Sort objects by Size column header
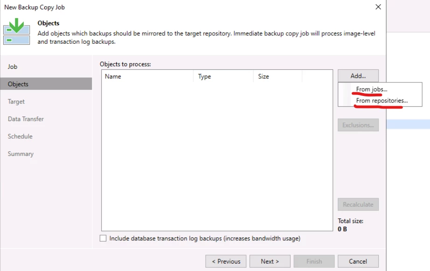This screenshot has height=271, width=430. 277,76
